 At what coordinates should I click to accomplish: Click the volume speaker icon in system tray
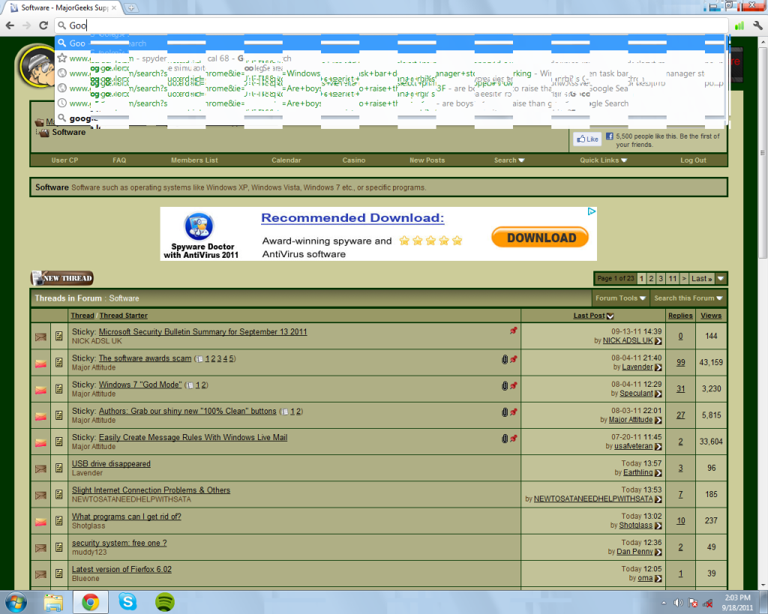pyautogui.click(x=678, y=602)
